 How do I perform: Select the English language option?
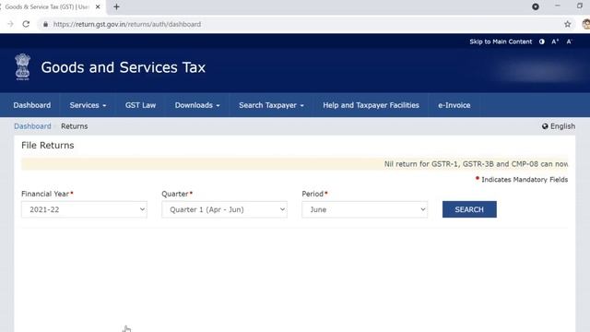click(x=562, y=126)
